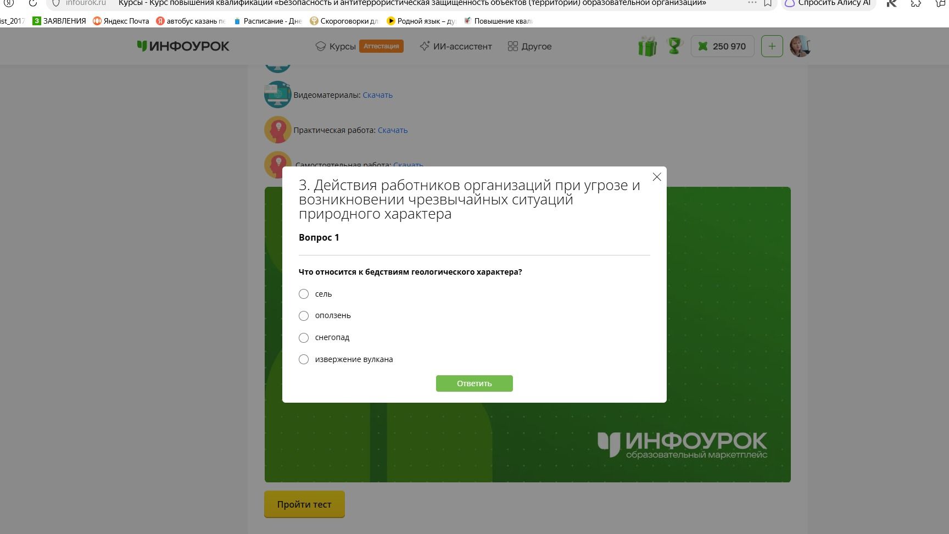Open the Курсы menu
The image size is (949, 534).
[336, 46]
